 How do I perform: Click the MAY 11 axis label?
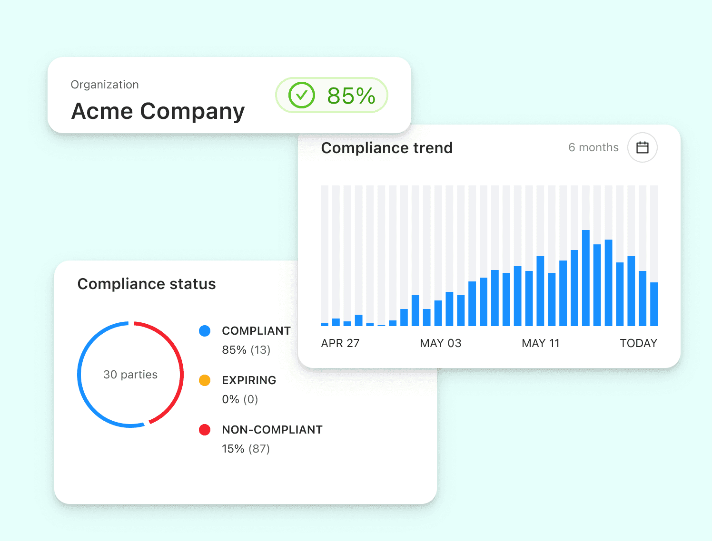point(541,343)
